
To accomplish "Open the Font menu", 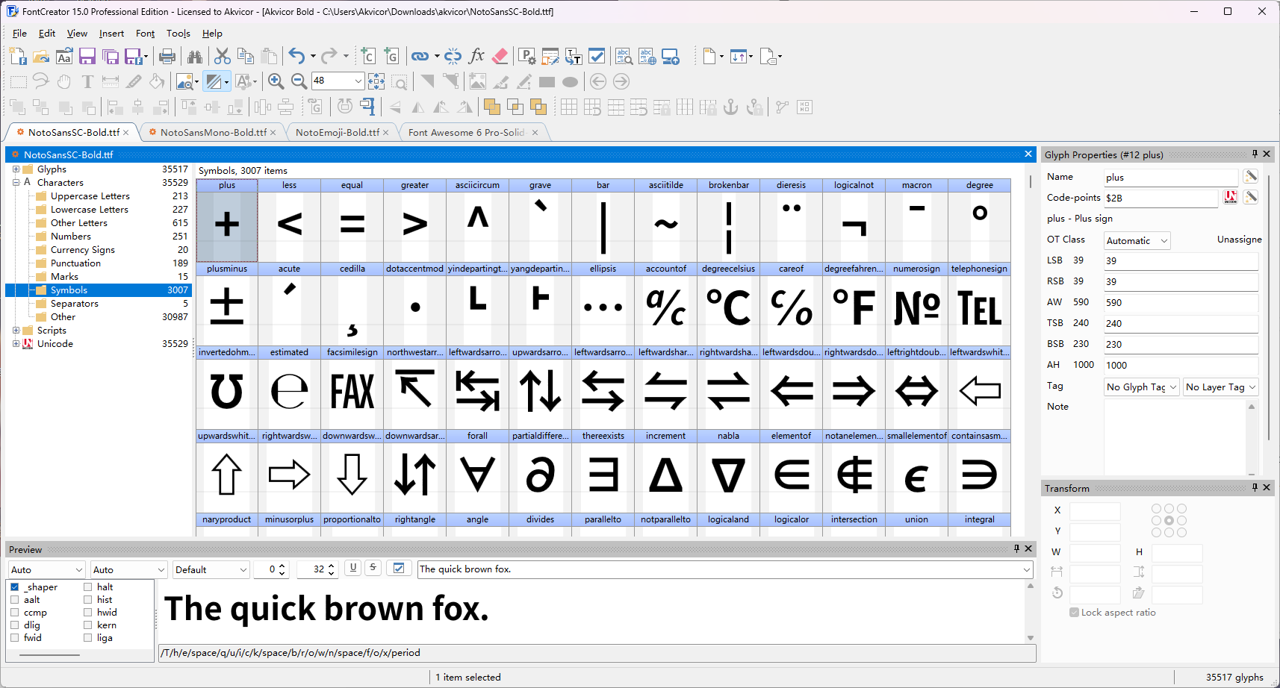I will [x=145, y=34].
